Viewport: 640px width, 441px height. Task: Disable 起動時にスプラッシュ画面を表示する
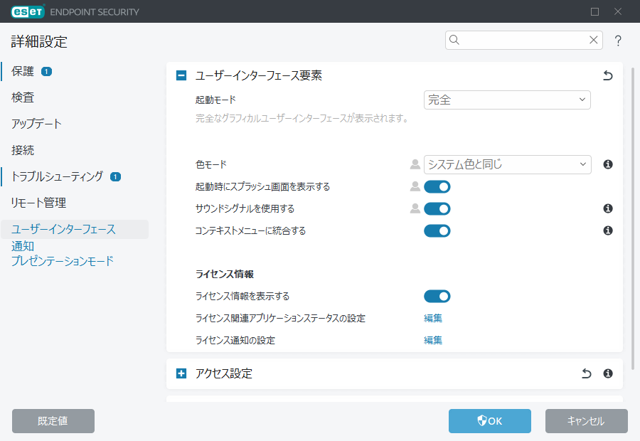coord(437,186)
